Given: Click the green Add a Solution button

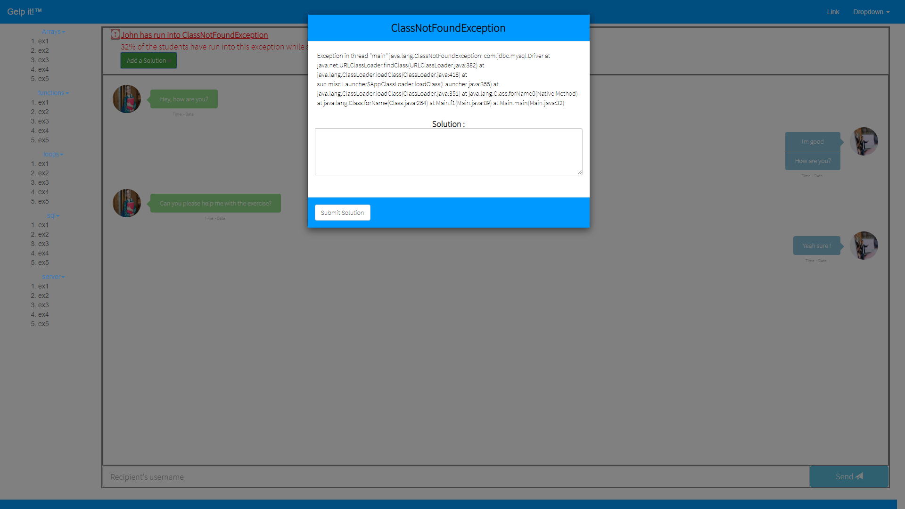Looking at the screenshot, I should (148, 60).
